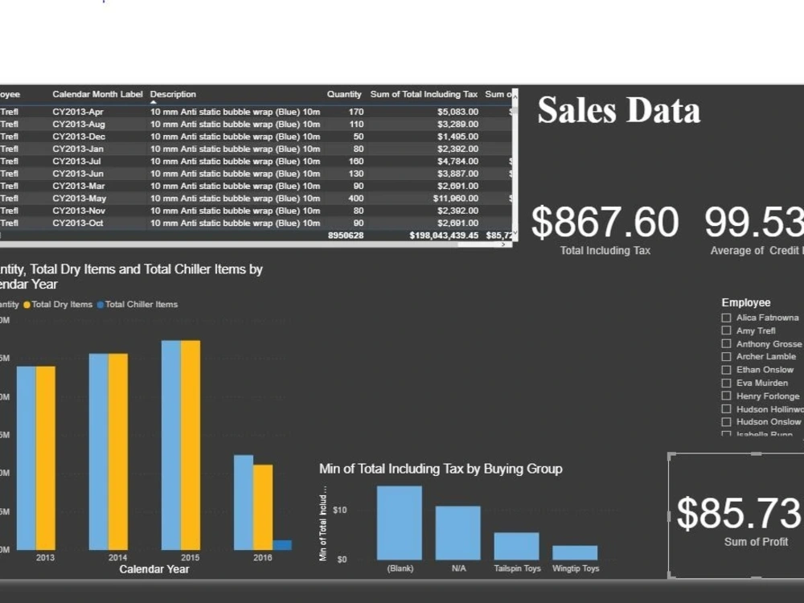Screen dimensions: 804x603
Task: Select the Archer Lamble checkbox
Action: (726, 356)
